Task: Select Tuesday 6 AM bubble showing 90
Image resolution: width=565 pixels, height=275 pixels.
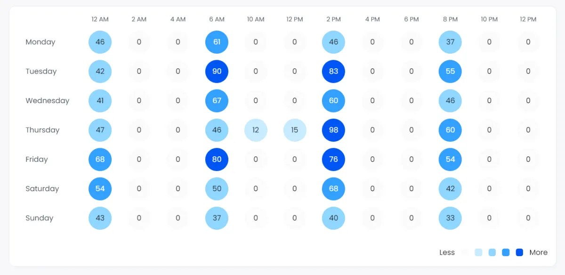Action: coord(217,72)
